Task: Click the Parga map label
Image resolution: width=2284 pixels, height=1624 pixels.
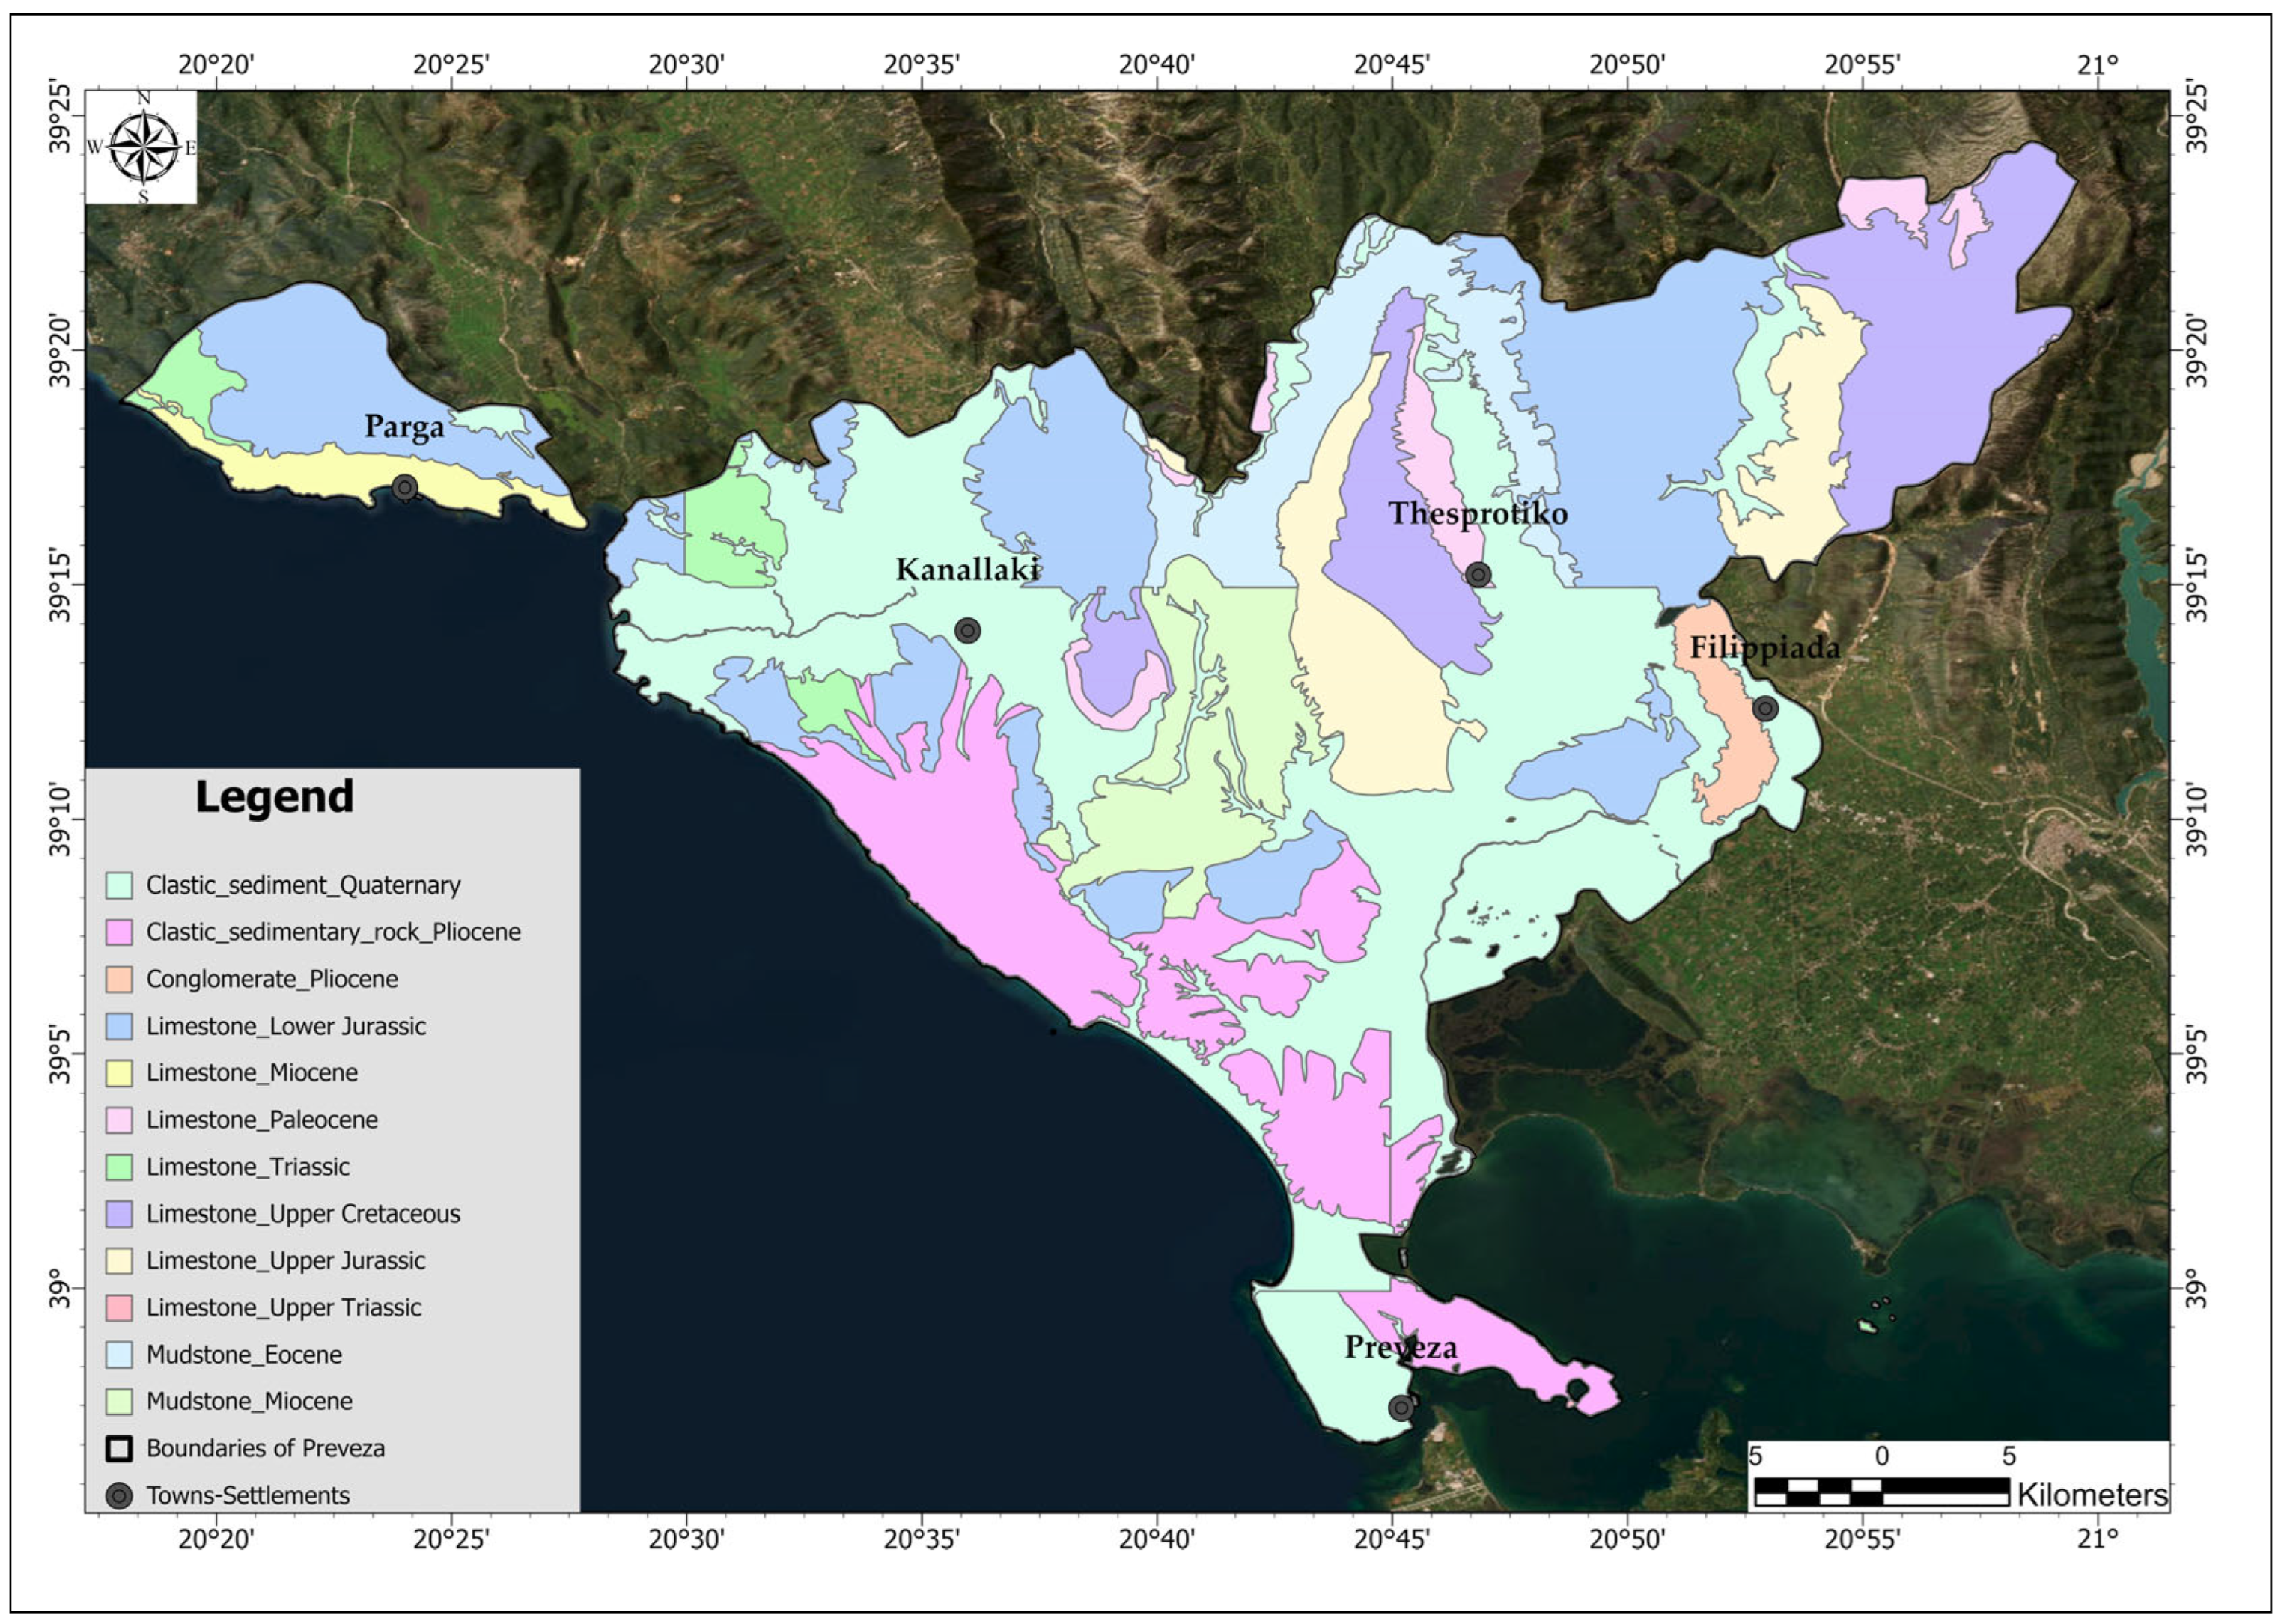Action: pyautogui.click(x=404, y=427)
